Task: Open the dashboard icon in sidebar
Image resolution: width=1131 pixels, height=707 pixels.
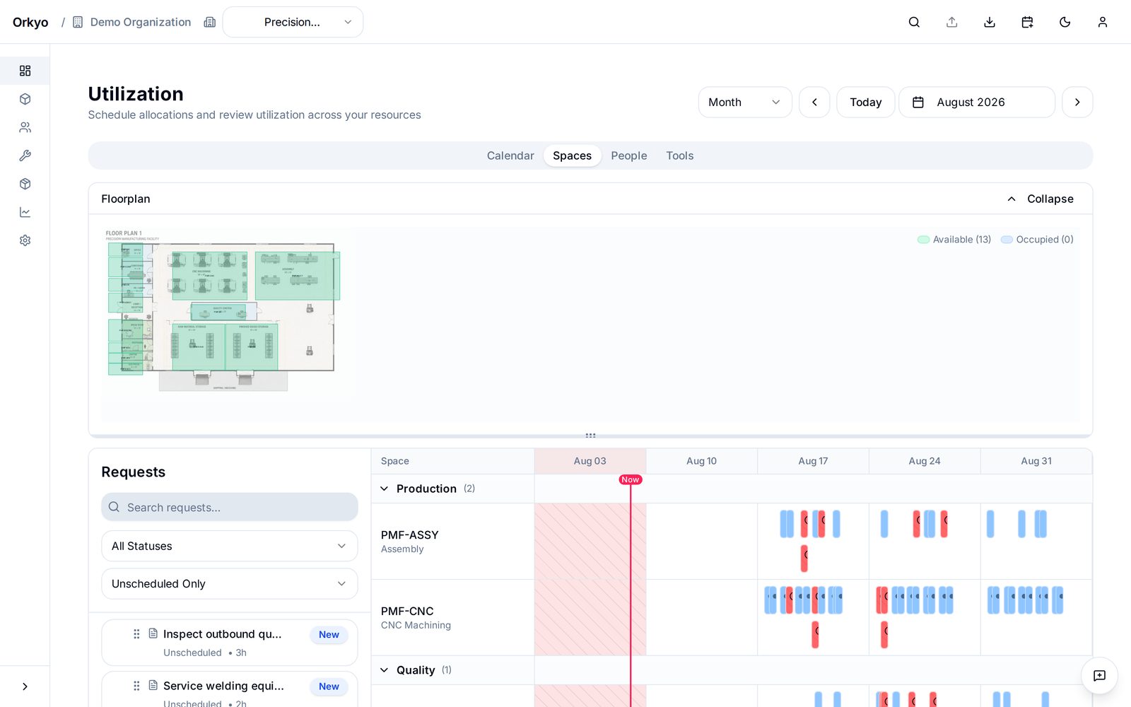Action: coord(25,71)
